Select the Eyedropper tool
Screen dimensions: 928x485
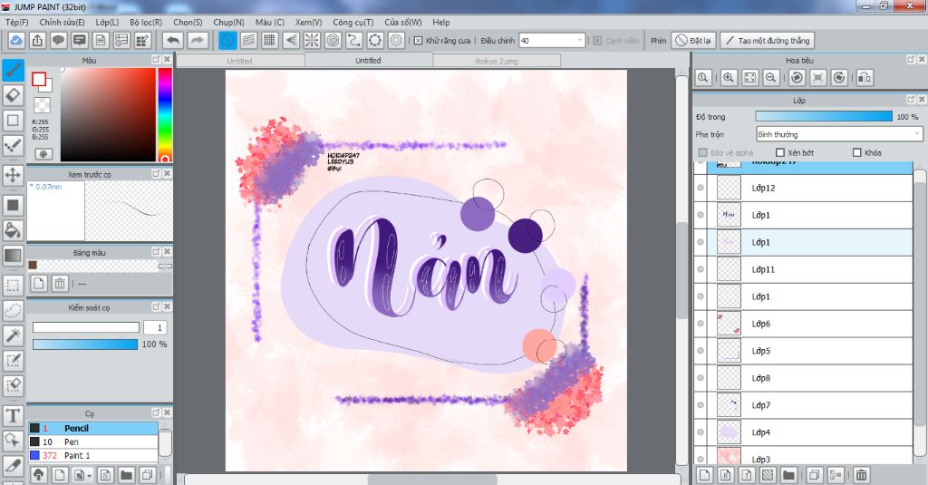(13, 466)
